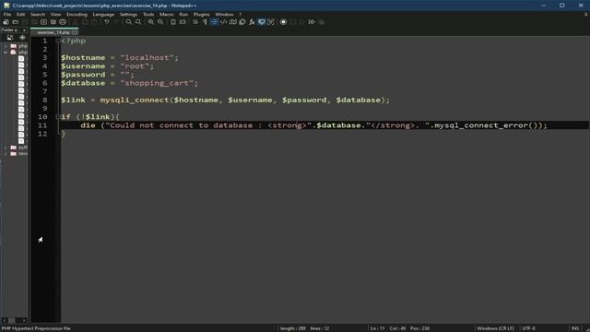Toggle Show All Characters pilcrow icon
Screen dimensions: 590x332
coord(205,22)
